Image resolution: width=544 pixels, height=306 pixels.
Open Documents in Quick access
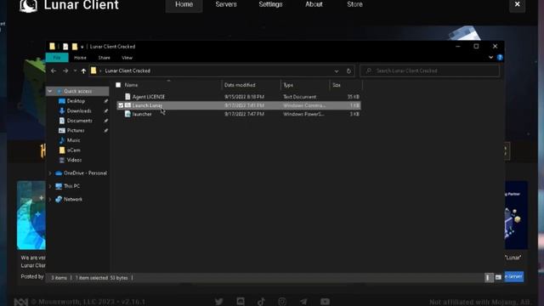click(x=79, y=121)
